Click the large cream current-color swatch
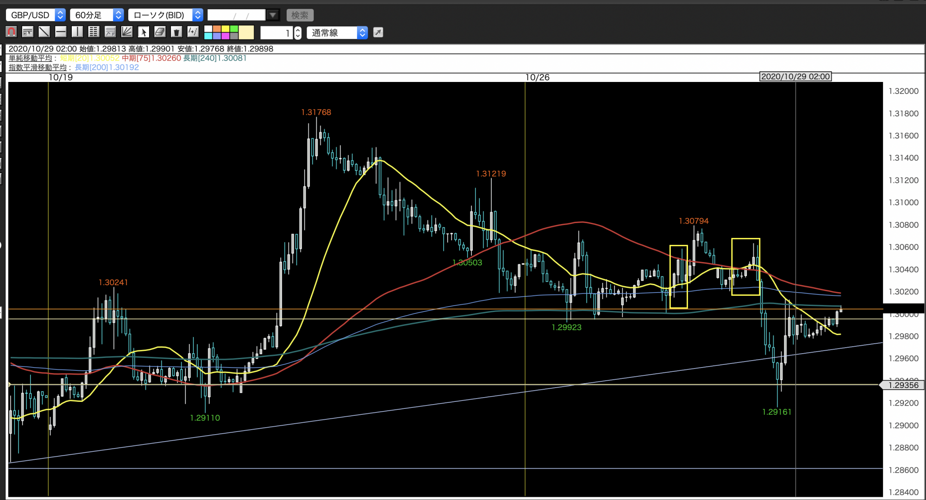The height and width of the screenshot is (500, 926). [x=246, y=32]
